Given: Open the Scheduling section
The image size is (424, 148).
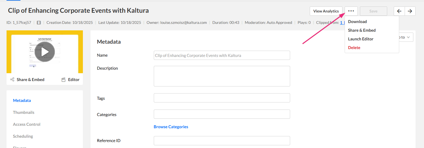Looking at the screenshot, I should click(x=23, y=136).
